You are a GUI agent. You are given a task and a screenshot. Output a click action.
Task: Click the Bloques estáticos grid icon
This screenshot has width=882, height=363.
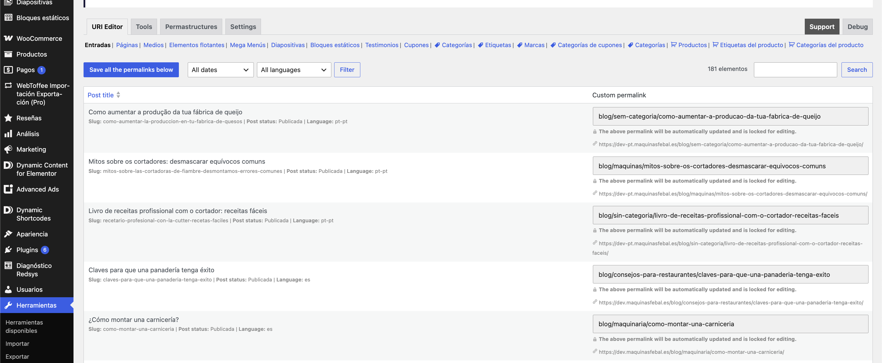point(8,18)
